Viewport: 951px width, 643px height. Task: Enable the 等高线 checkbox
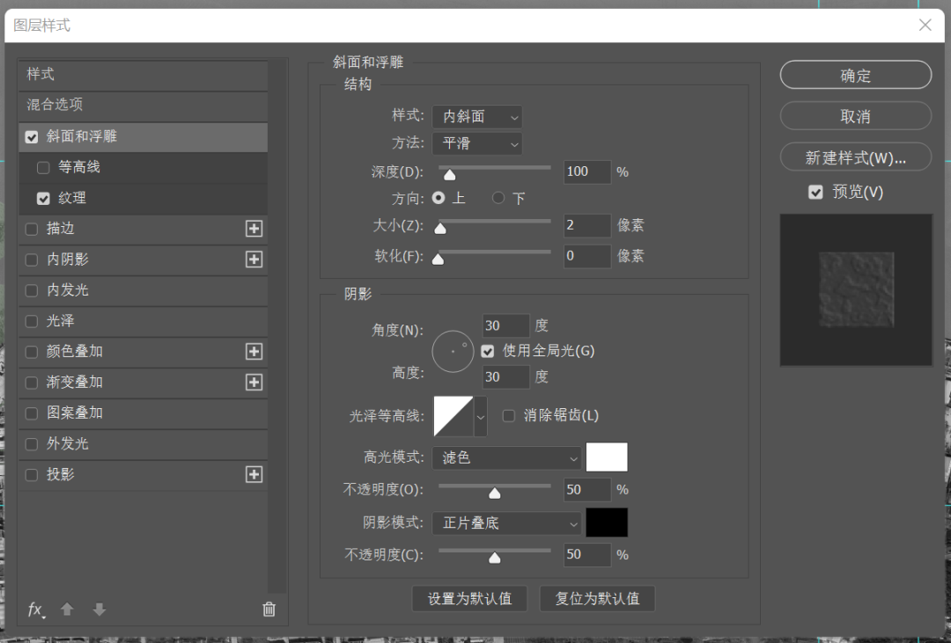tap(43, 168)
